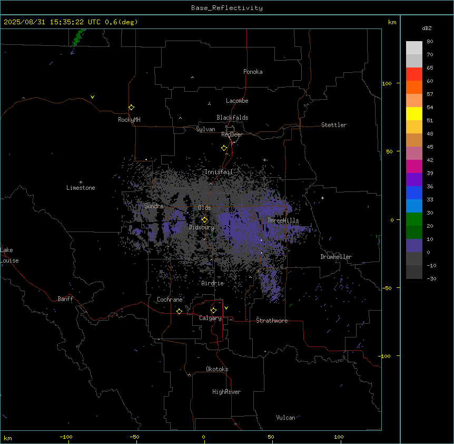
Task: Click the -50 tick on right axis
Action: point(387,288)
